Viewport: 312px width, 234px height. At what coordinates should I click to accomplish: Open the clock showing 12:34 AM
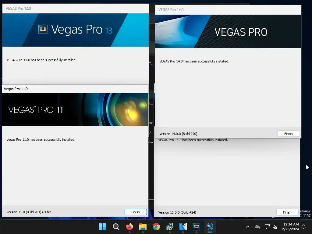coord(290,227)
